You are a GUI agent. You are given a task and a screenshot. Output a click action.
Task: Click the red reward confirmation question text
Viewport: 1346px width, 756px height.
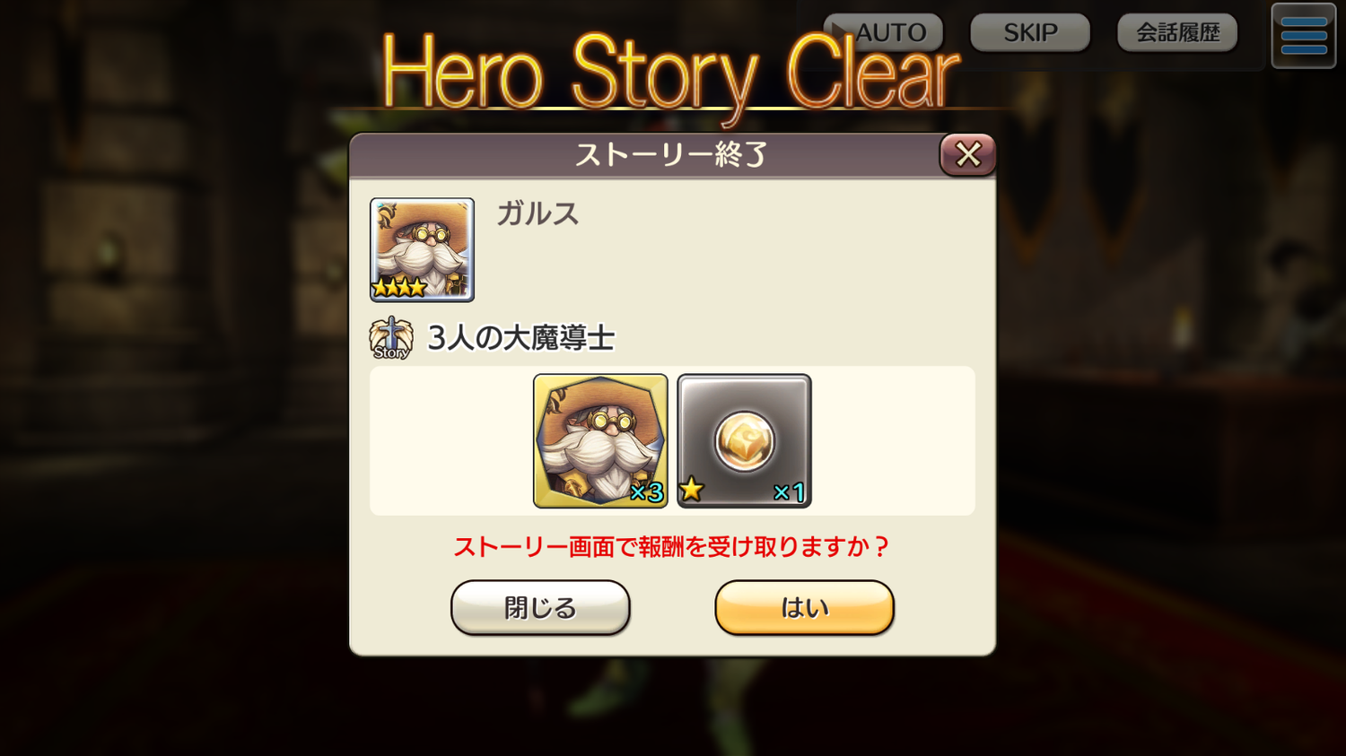click(671, 547)
